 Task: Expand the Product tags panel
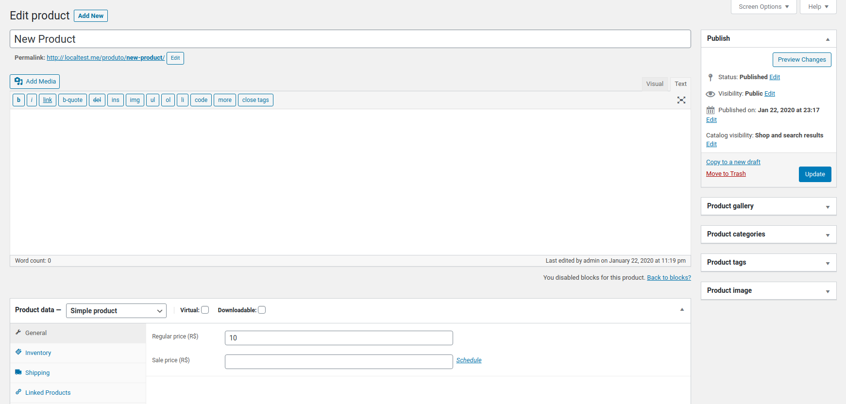828,263
